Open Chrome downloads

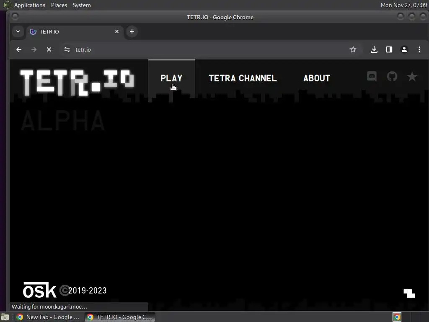click(374, 49)
